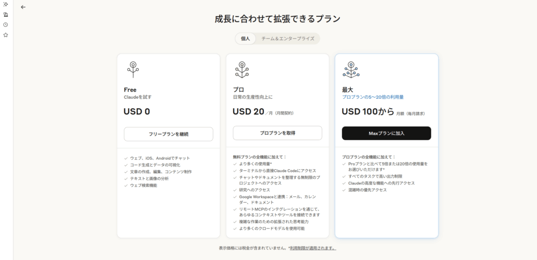Click すべてのタスクで高い出力制限 feature
The image size is (537, 260).
click(x=375, y=176)
